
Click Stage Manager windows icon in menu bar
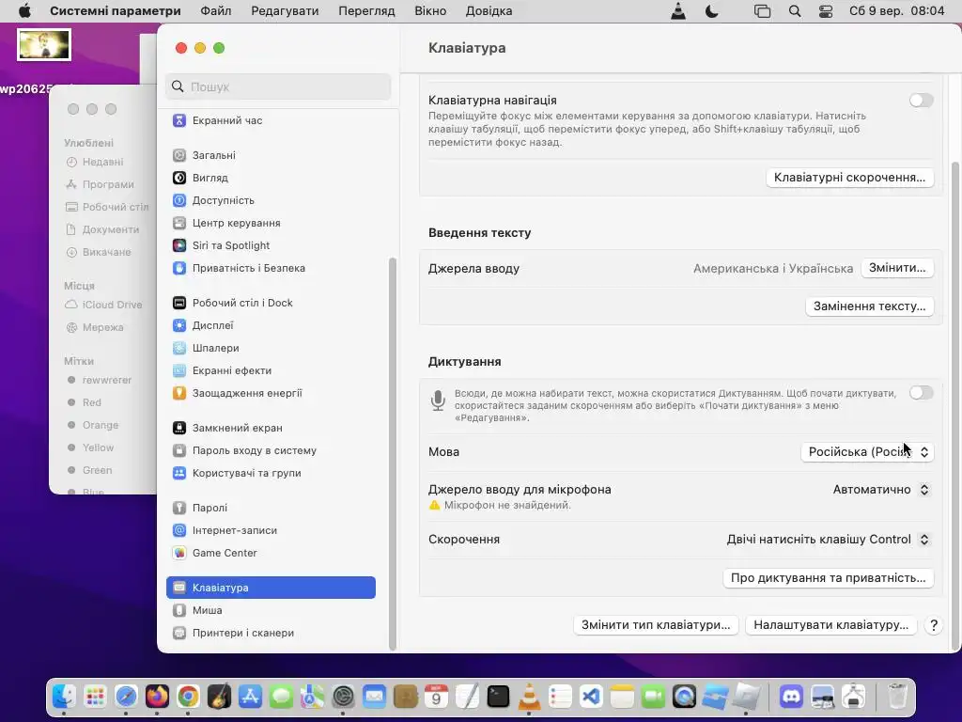762,11
